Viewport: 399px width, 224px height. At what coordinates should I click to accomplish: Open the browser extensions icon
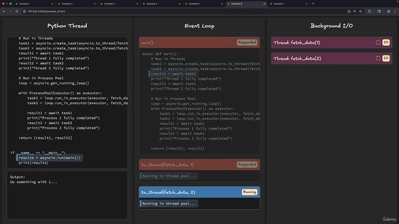click(370, 11)
